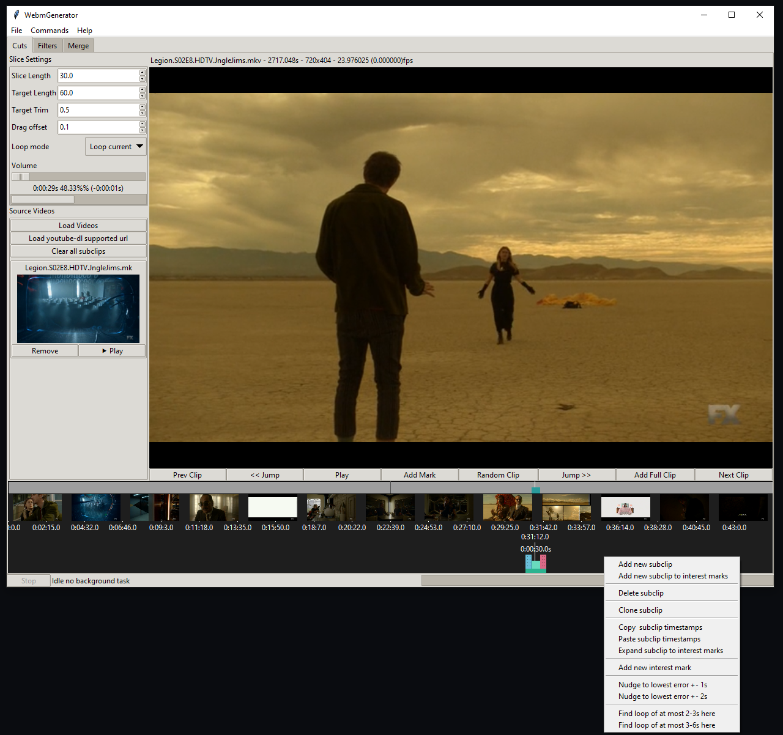Click the timeline timestamp 0:40:45.0

click(x=696, y=528)
